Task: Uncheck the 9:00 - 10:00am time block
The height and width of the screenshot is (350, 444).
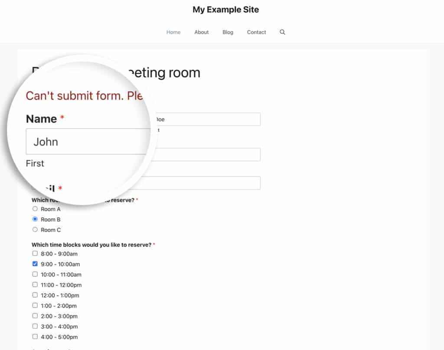Action: pyautogui.click(x=35, y=263)
